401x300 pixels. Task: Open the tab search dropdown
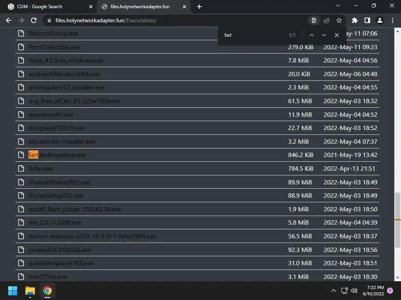pyautogui.click(x=338, y=5)
